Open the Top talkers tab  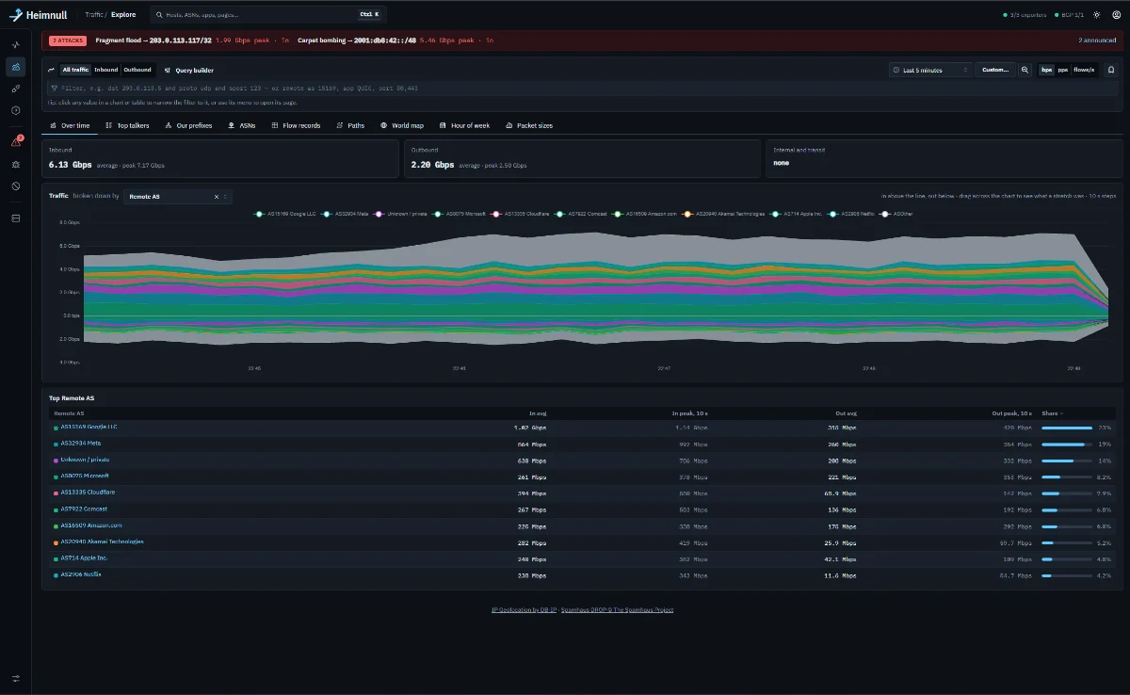click(x=128, y=125)
